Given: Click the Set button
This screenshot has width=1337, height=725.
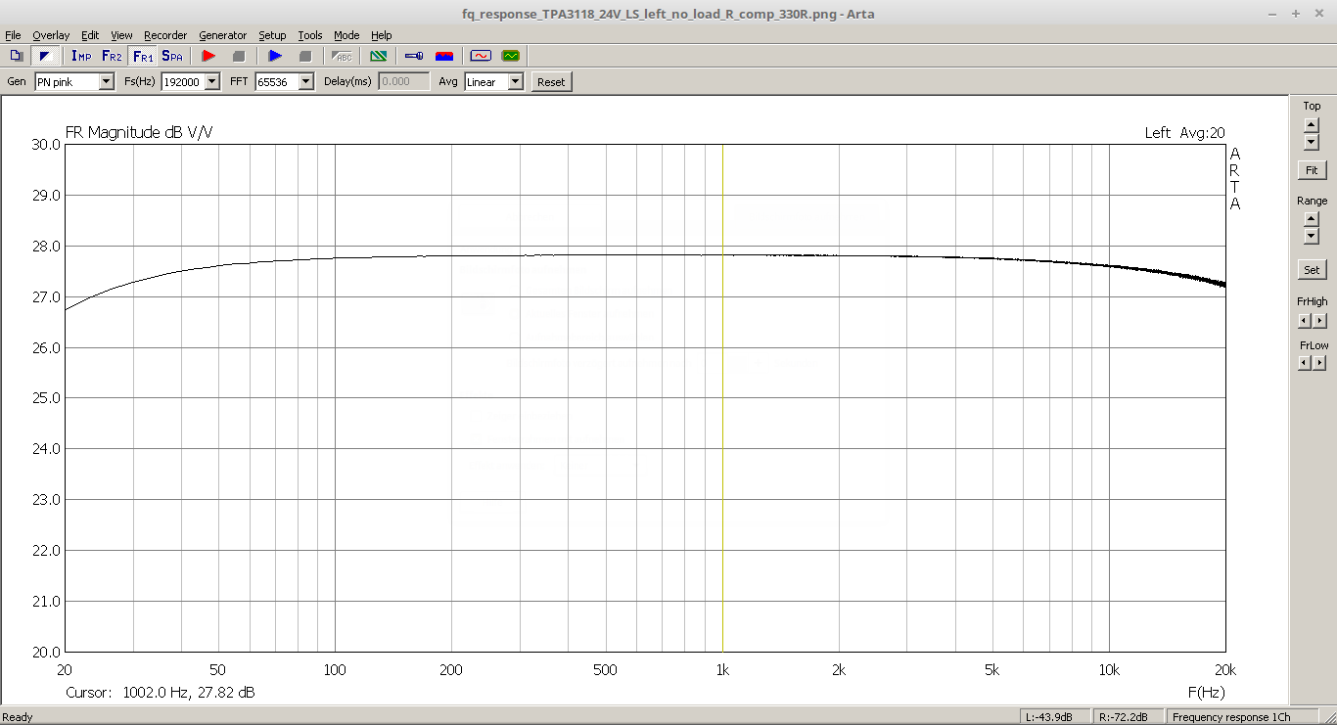Looking at the screenshot, I should [x=1312, y=269].
